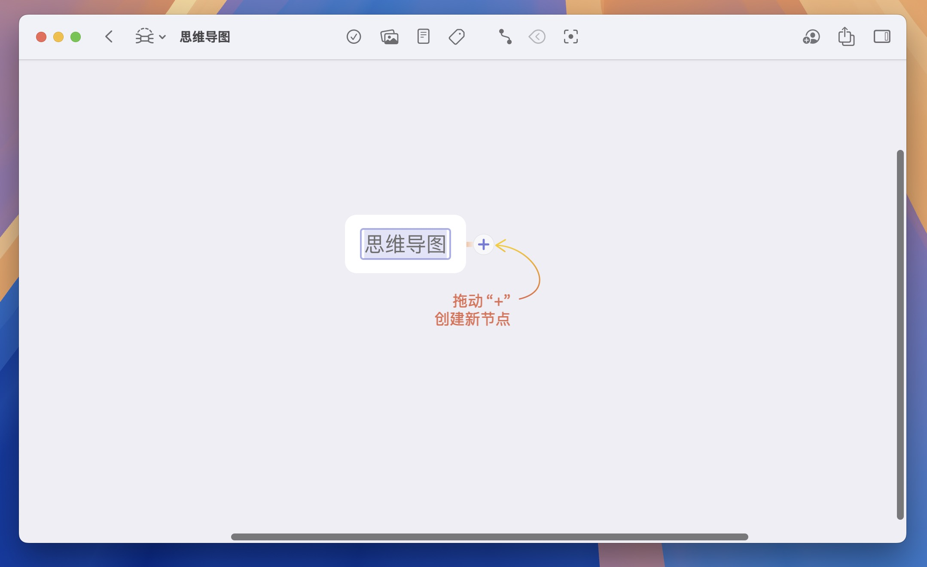This screenshot has height=567, width=927.
Task: Go back using the left chevron
Action: [x=109, y=37]
